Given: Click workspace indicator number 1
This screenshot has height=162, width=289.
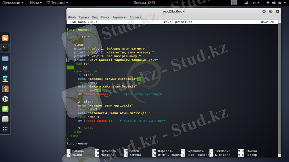Looking at the screenshot, I should (234, 3).
